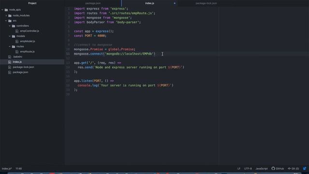Click the index.js* file name in status bar
The width and height of the screenshot is (309, 174).
pos(7,169)
